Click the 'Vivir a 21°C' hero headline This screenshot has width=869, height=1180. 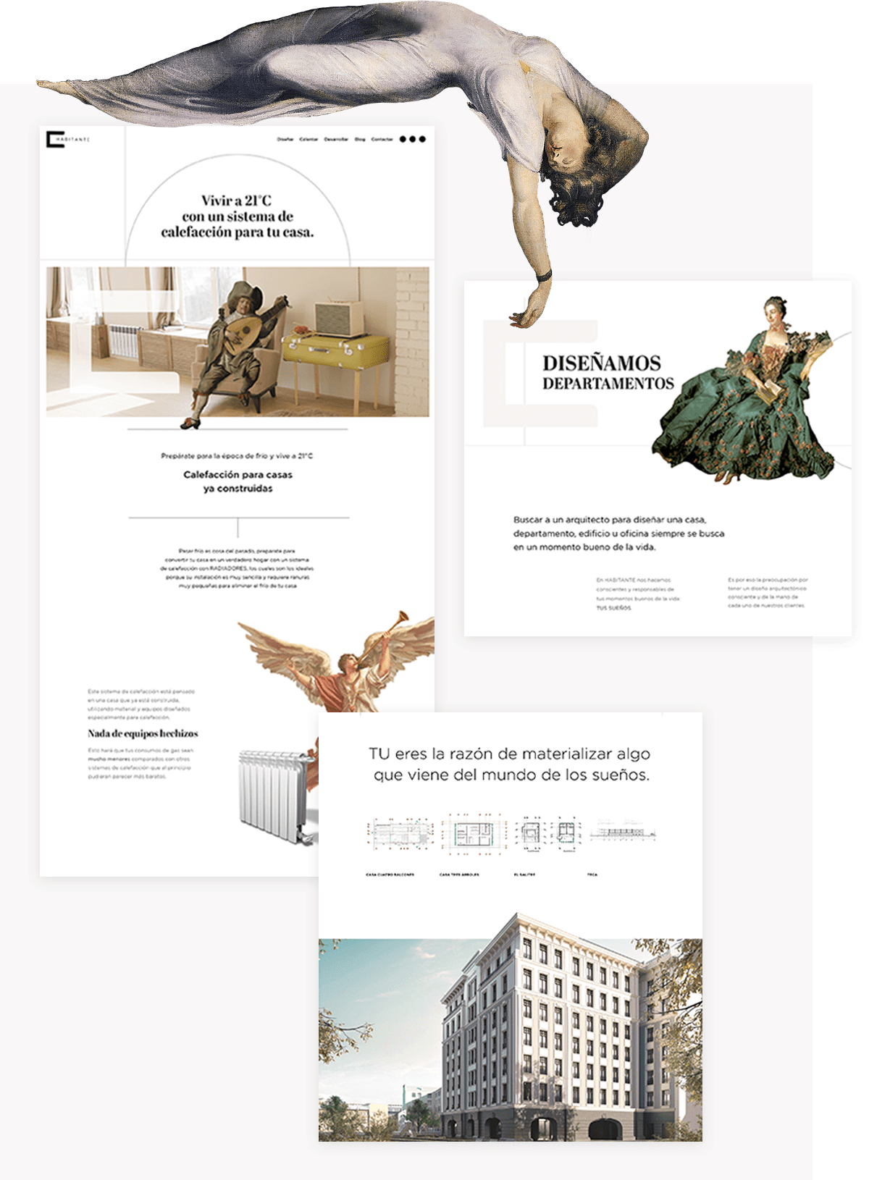[x=238, y=216]
